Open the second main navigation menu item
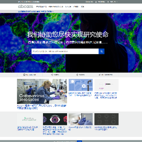The width and height of the screenshot is (142, 142). click(x=56, y=7)
